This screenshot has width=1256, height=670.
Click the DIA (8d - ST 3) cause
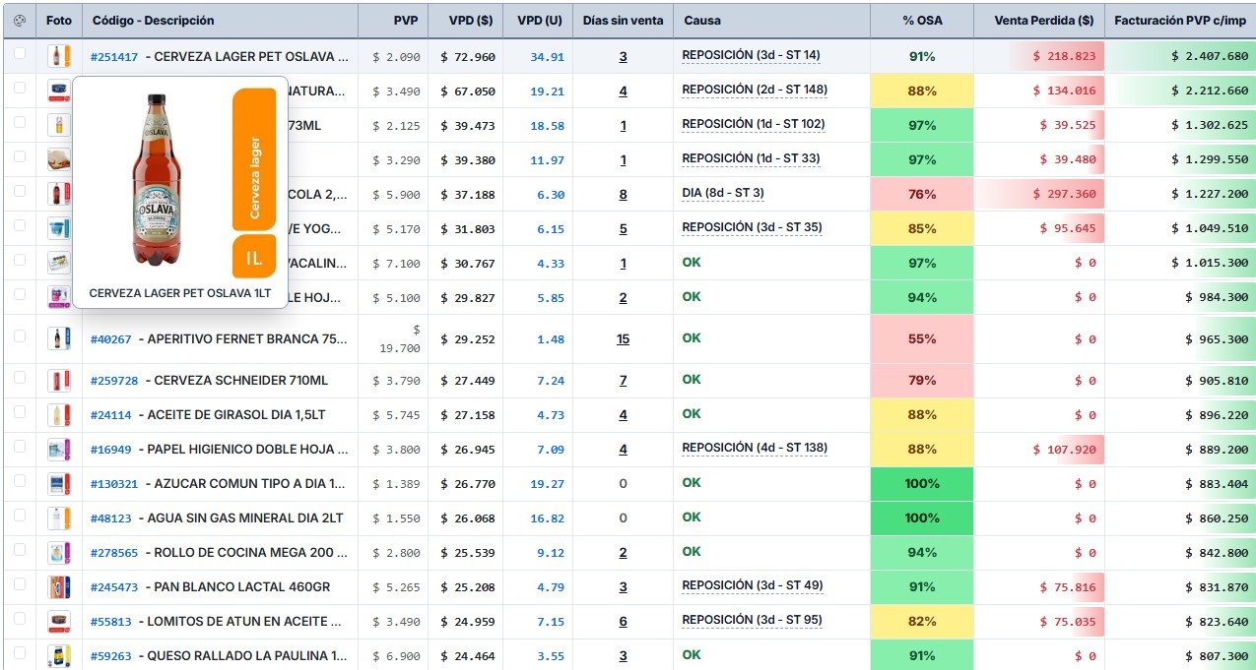pos(723,193)
